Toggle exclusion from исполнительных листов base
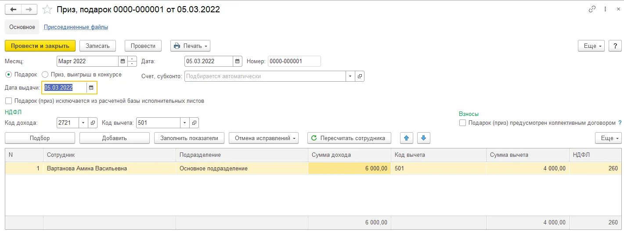This screenshot has height=231, width=624. (8, 101)
